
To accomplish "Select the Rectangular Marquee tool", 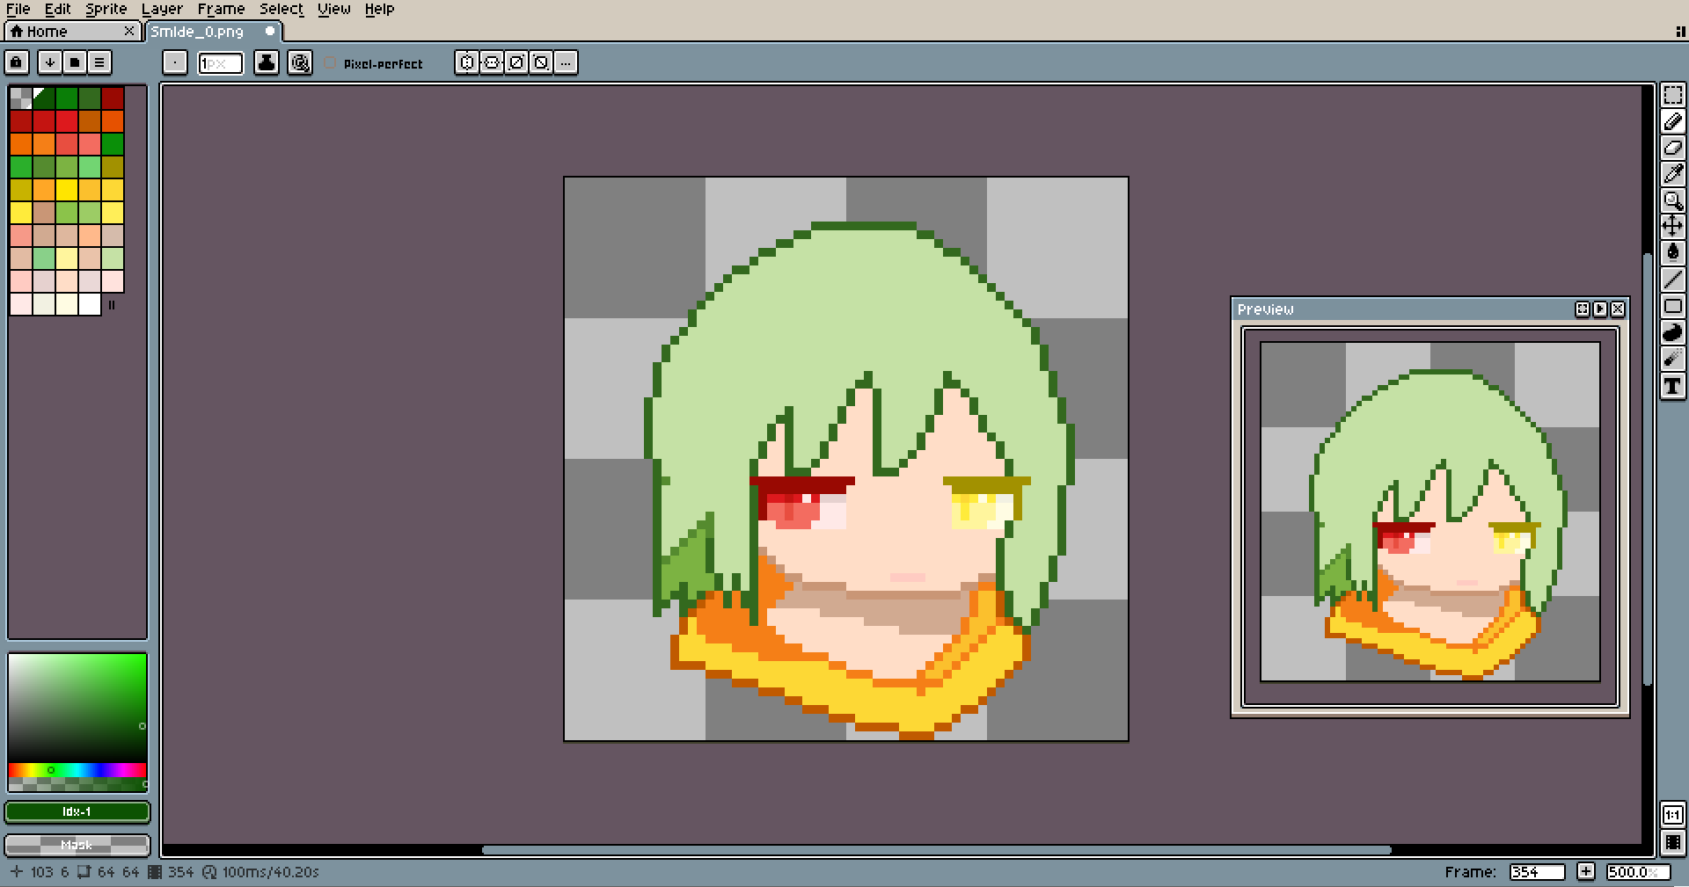I will point(1672,96).
